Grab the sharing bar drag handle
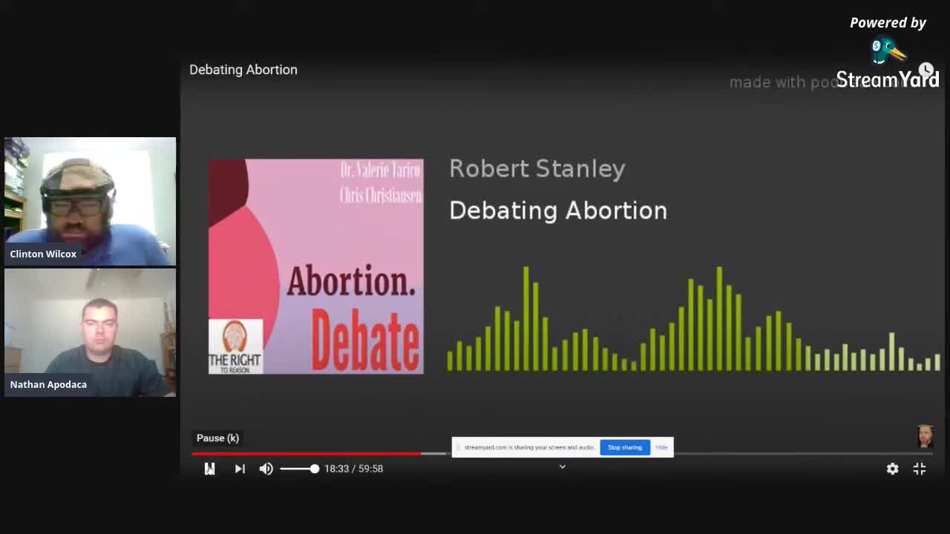 click(458, 447)
